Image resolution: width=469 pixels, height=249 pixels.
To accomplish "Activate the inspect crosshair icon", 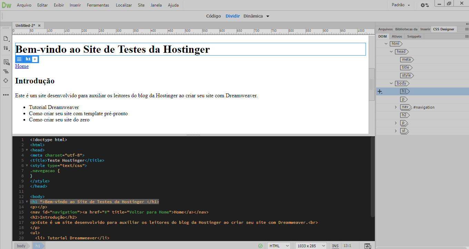I will pyautogui.click(x=6, y=81).
